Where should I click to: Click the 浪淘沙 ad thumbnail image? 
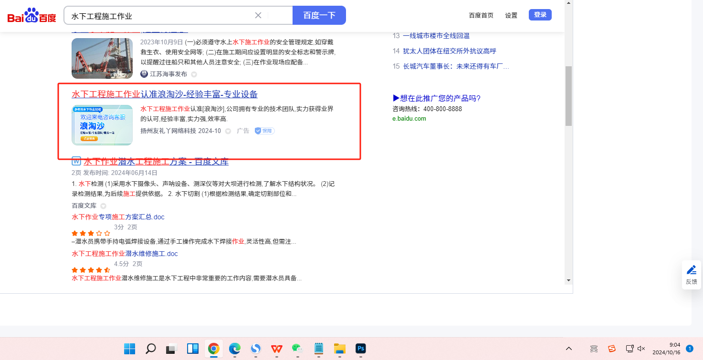click(x=102, y=125)
